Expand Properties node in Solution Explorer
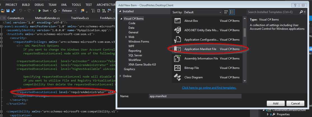The image size is (312, 117). (x=268, y=114)
